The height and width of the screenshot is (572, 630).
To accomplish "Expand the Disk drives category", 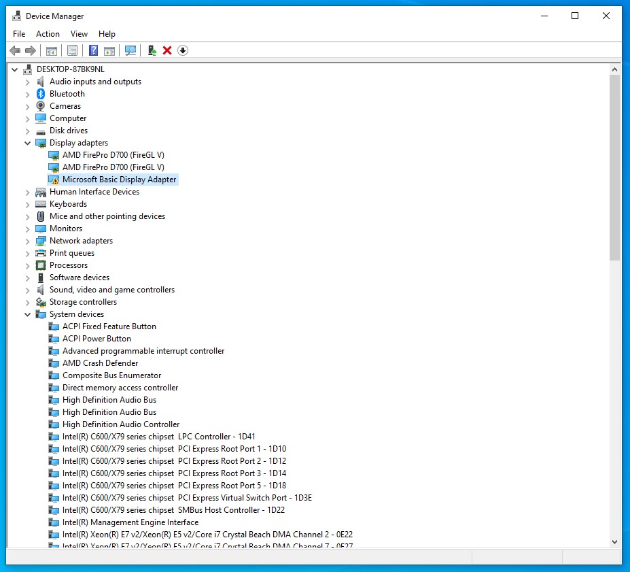I will click(x=27, y=131).
